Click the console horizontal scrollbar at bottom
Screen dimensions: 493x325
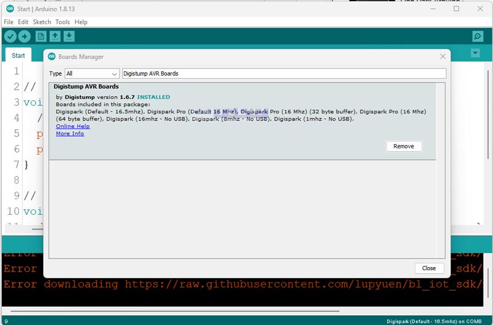tap(175, 311)
